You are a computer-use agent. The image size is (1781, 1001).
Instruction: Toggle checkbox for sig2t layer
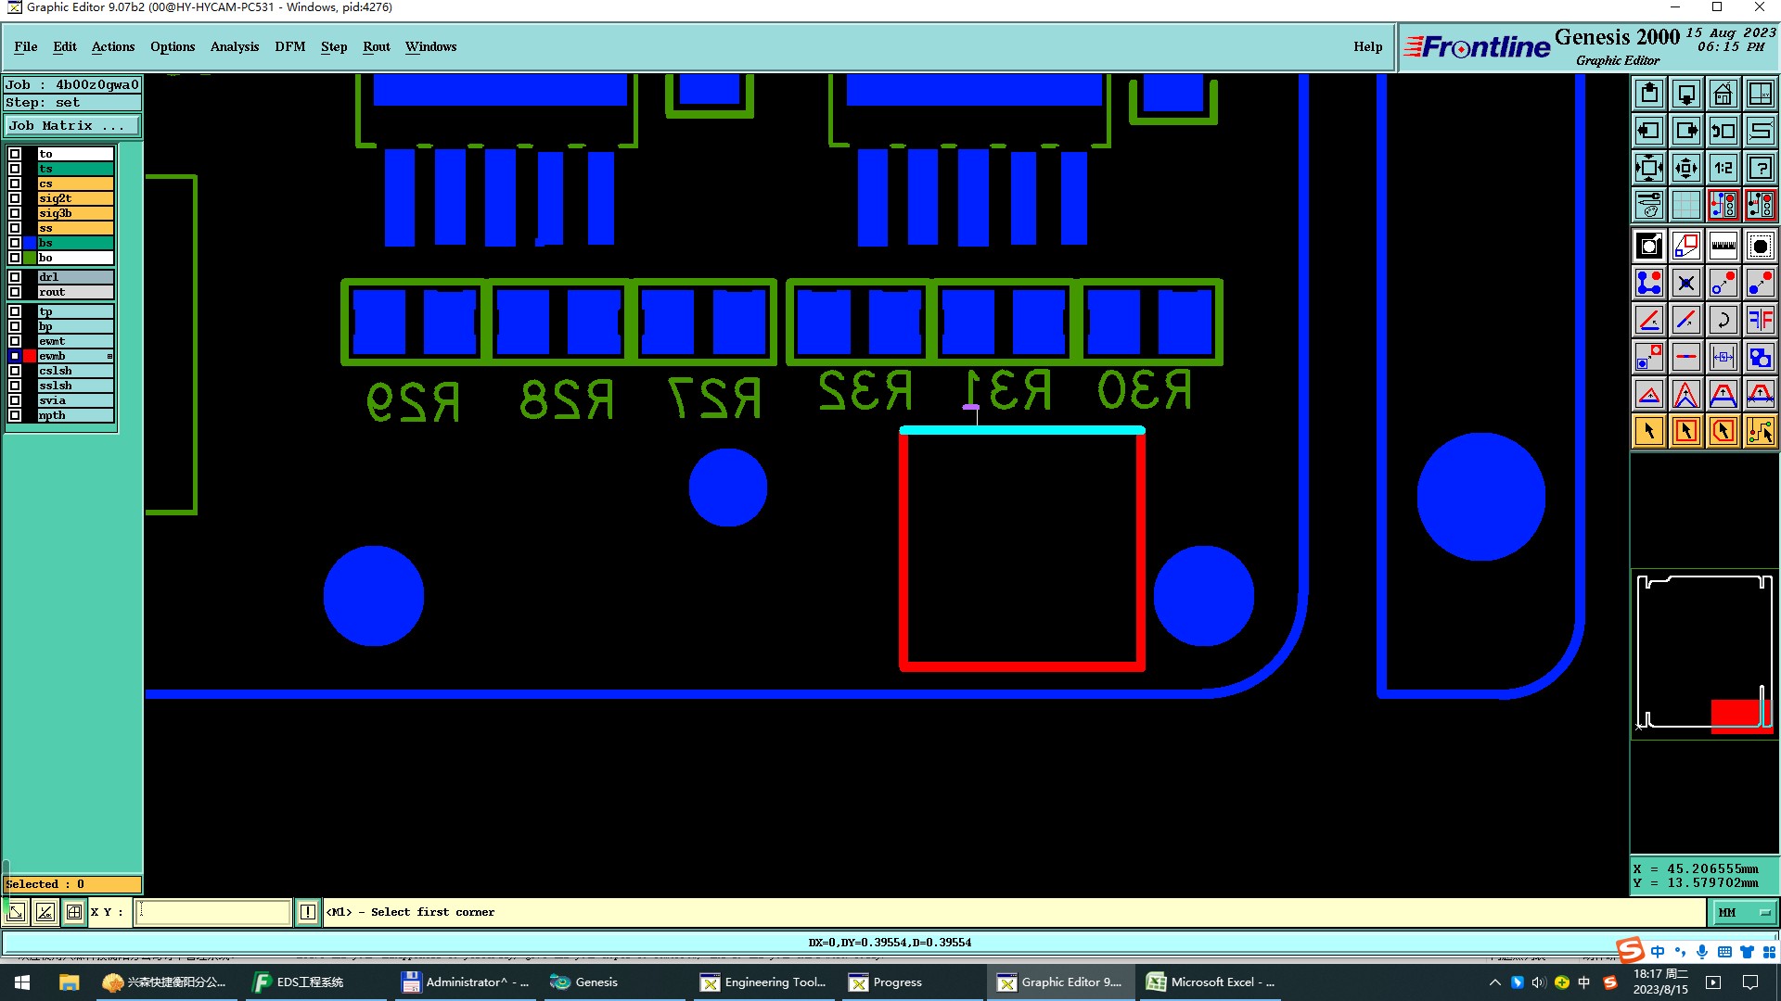[x=15, y=198]
